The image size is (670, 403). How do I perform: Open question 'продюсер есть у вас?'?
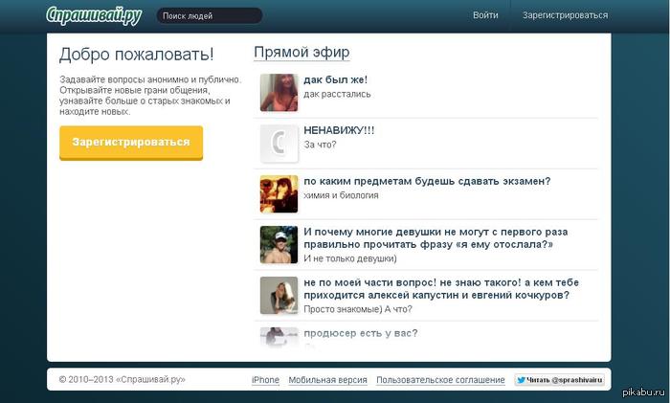point(360,333)
